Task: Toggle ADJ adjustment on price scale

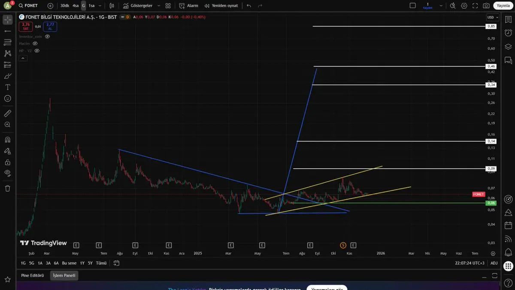Action: coord(494,263)
